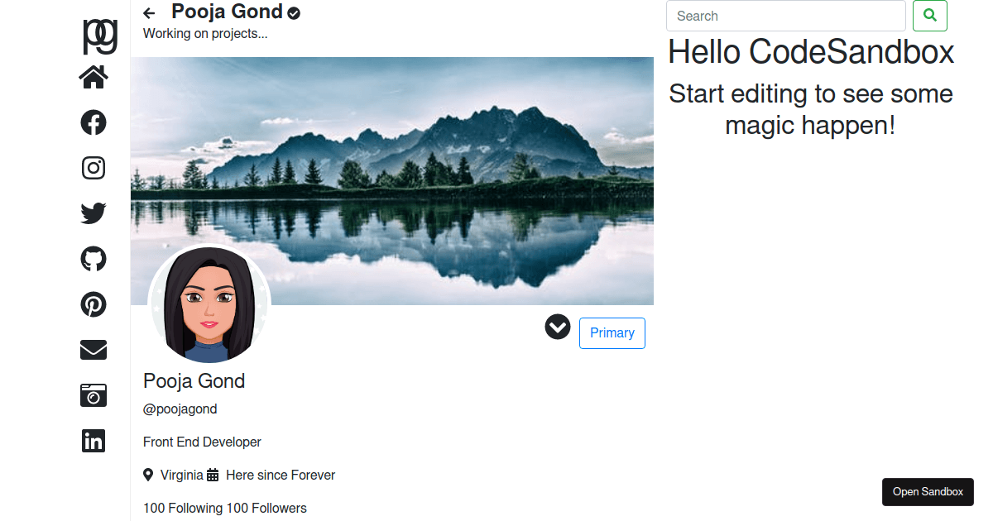Viewport: 993px width, 521px height.
Task: Click the verified badge beside Pooja Gond
Action: (x=294, y=13)
